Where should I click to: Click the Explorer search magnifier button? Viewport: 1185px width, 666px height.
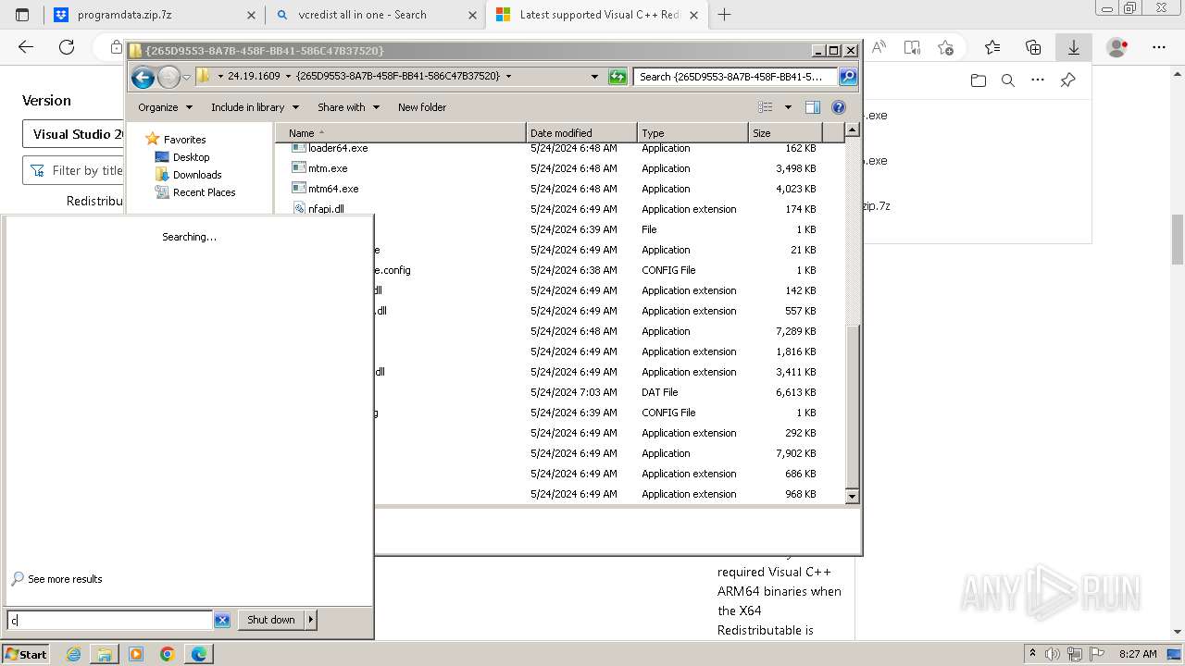pyautogui.click(x=848, y=77)
